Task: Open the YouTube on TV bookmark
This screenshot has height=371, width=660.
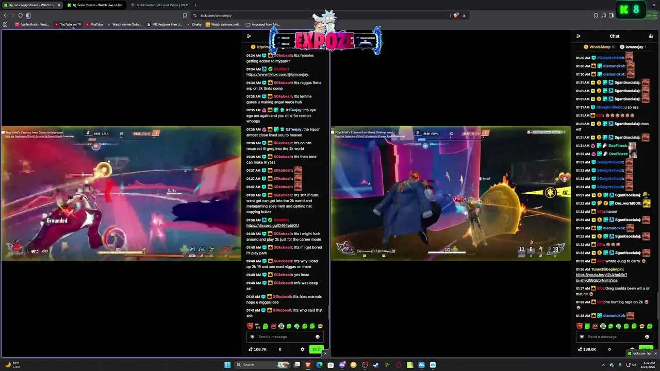Action: pos(68,24)
